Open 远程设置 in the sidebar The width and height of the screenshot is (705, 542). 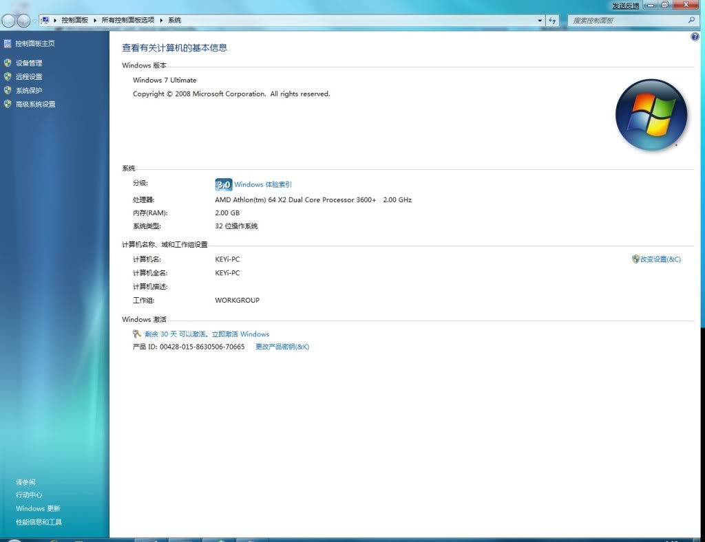[29, 77]
